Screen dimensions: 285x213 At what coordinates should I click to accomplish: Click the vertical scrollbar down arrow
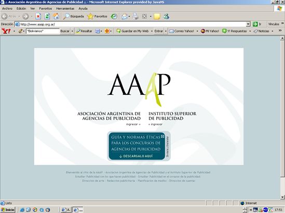[x=282, y=197]
